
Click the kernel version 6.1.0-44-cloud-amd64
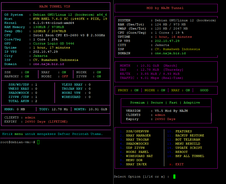54,23
